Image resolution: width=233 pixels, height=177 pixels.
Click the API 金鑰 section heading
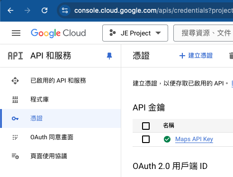point(149,108)
